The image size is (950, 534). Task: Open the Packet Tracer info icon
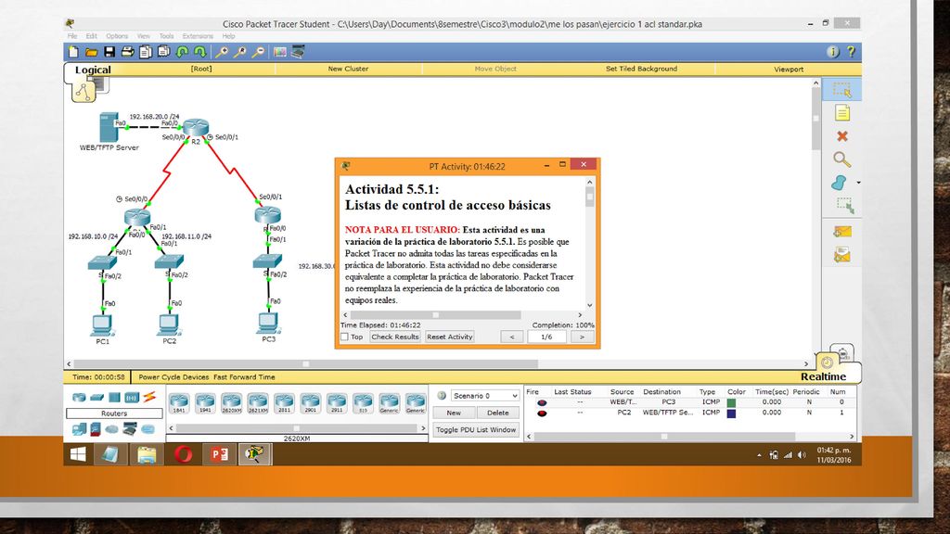tap(833, 52)
